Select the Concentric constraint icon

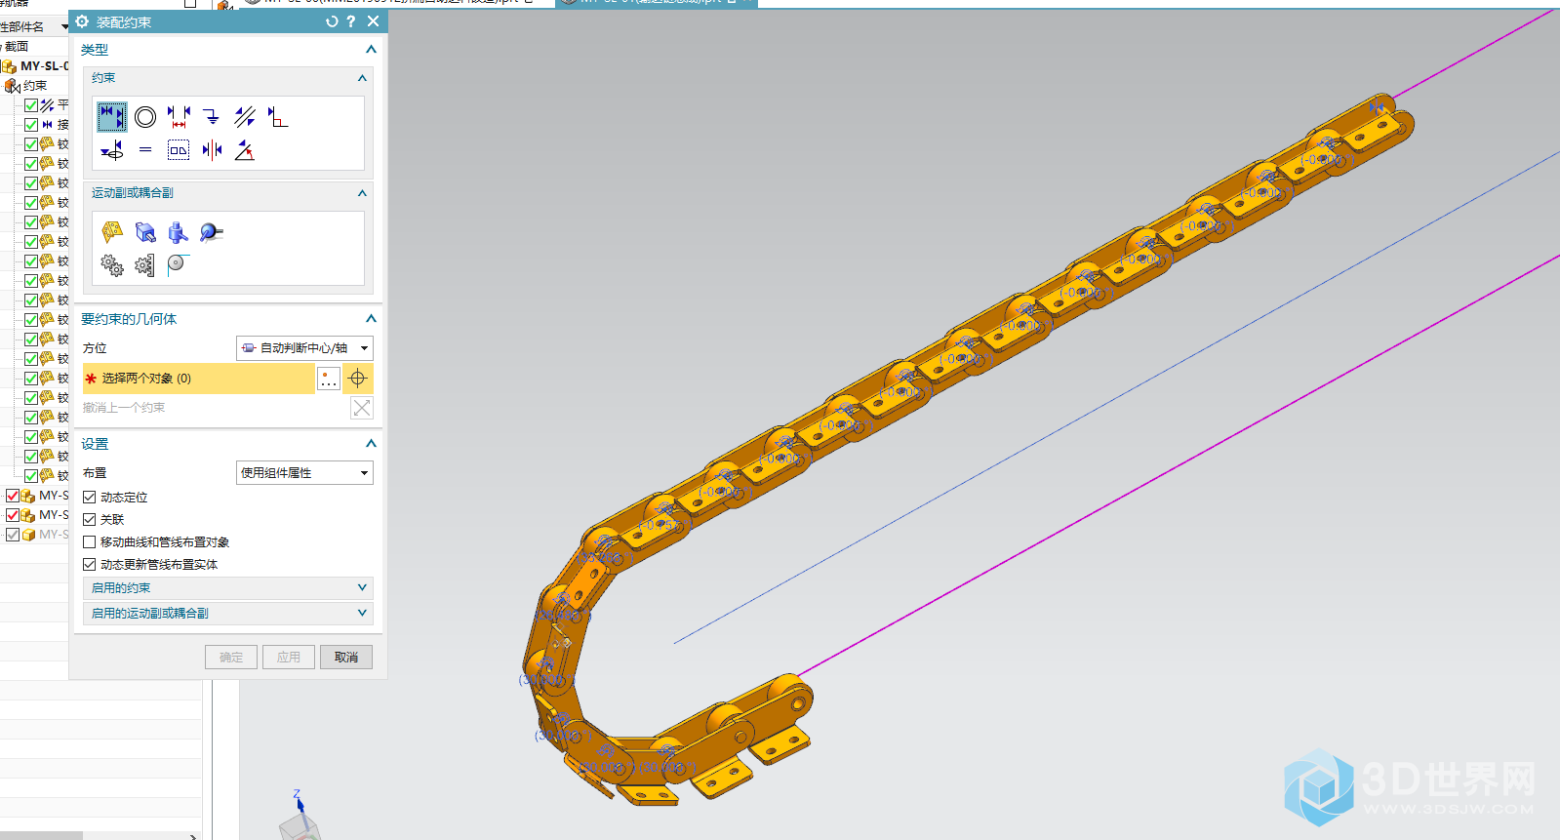(145, 117)
